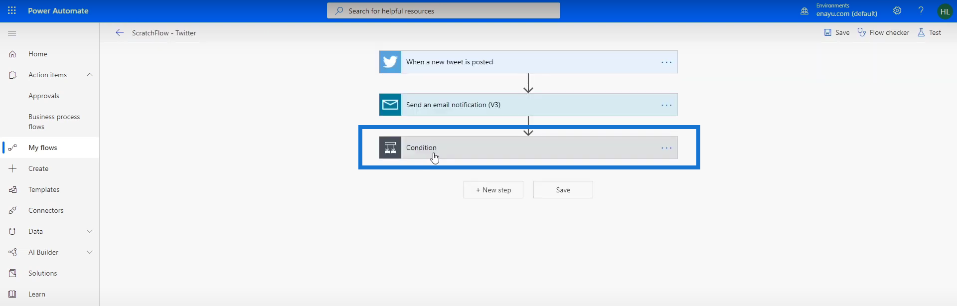The height and width of the screenshot is (306, 957).
Task: Click the Learn label in the sidebar
Action: (37, 294)
